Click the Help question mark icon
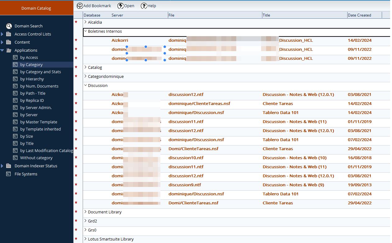This screenshot has width=392, height=243. click(144, 6)
